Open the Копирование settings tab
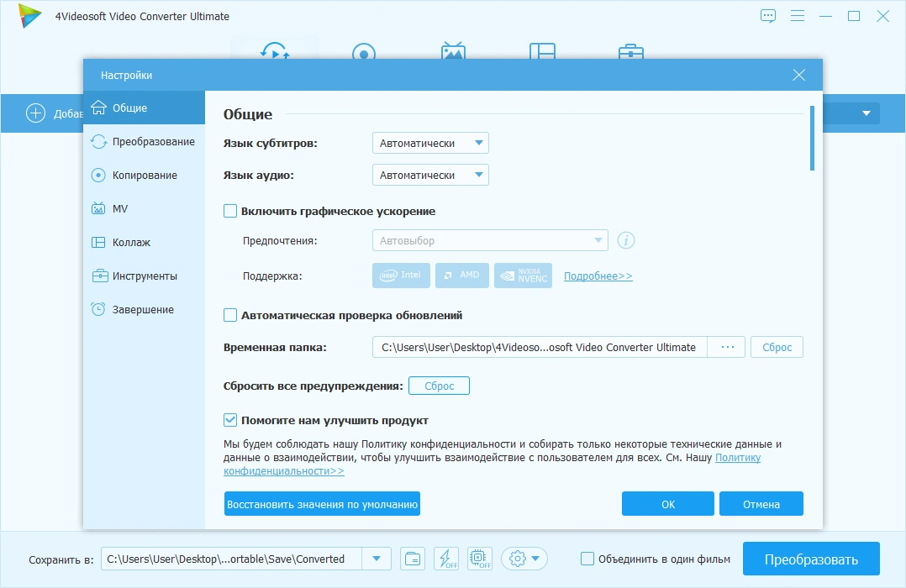The width and height of the screenshot is (906, 588). click(144, 175)
